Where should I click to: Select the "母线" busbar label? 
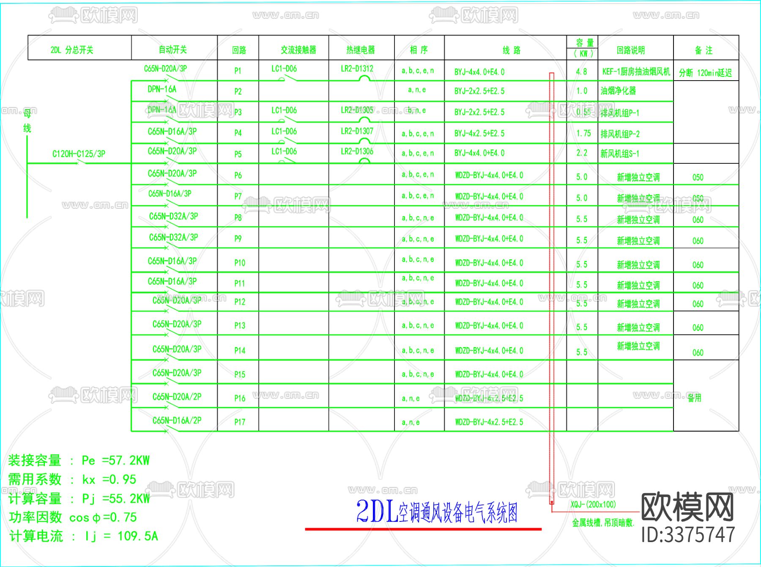(x=27, y=121)
